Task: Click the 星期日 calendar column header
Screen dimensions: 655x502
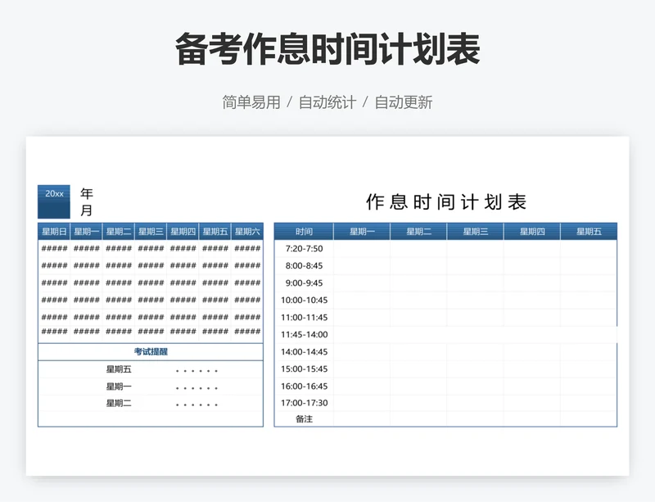Action: point(54,232)
